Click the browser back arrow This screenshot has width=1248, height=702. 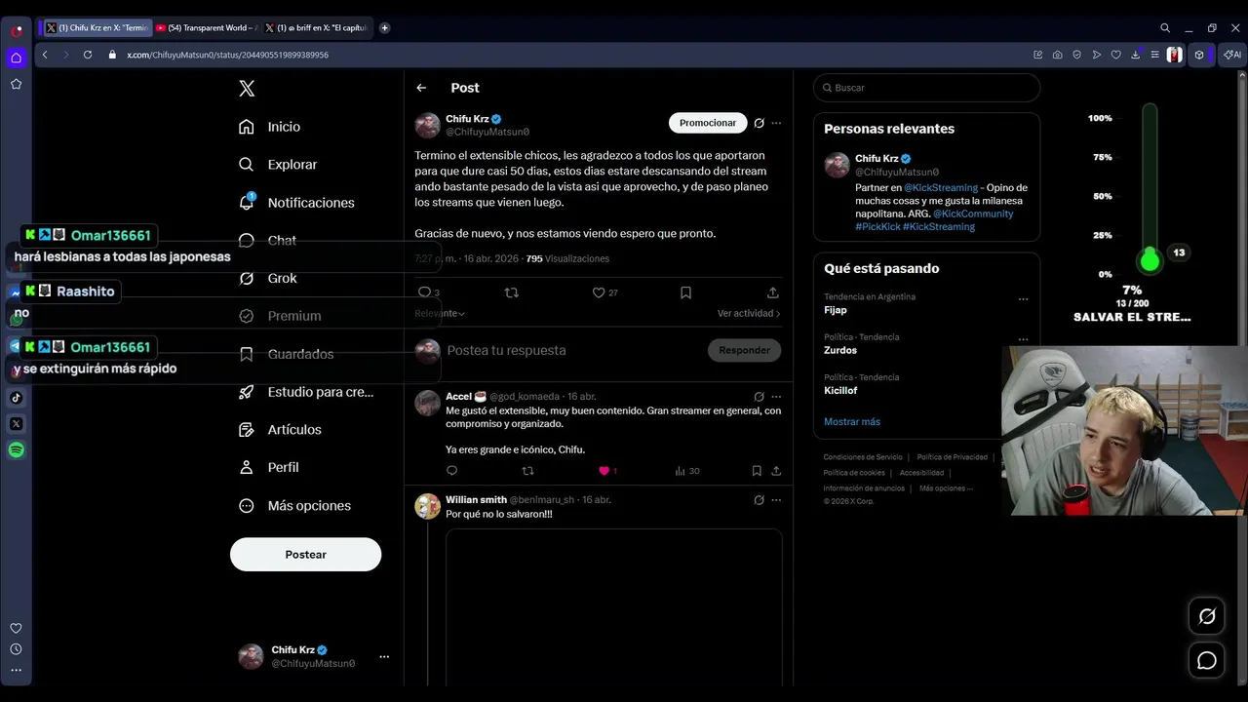pos(45,55)
